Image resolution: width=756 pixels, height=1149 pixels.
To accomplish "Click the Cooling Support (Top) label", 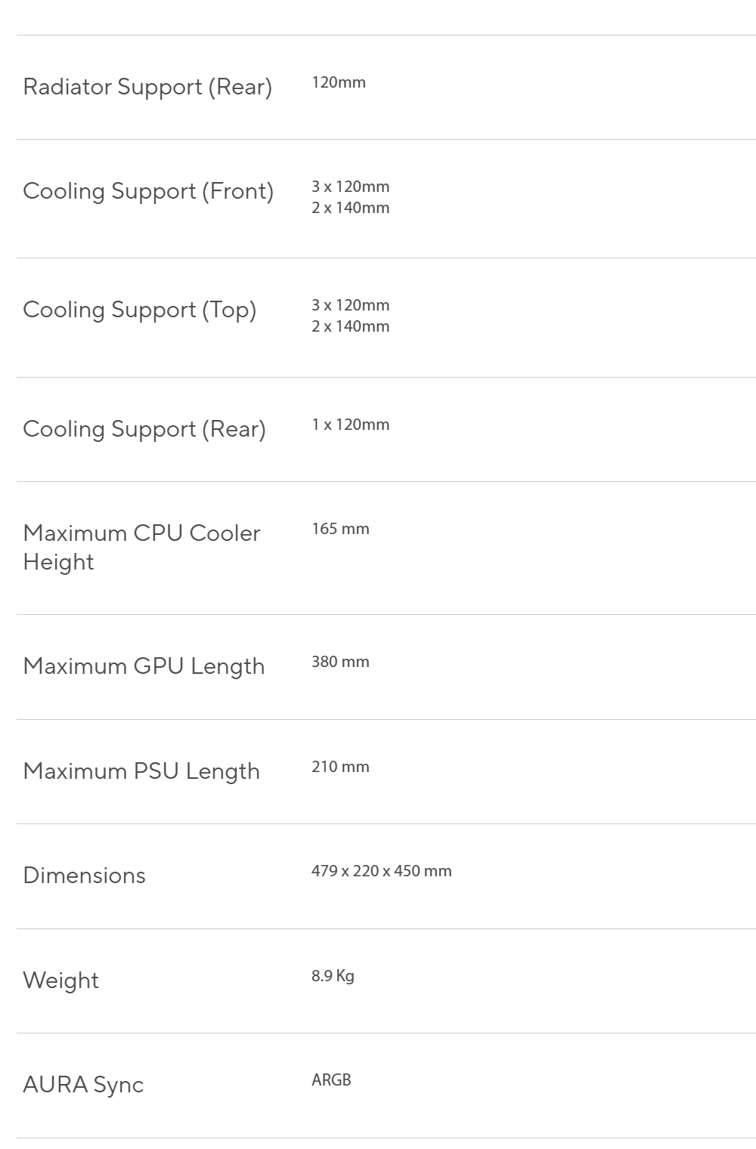I will click(x=140, y=310).
